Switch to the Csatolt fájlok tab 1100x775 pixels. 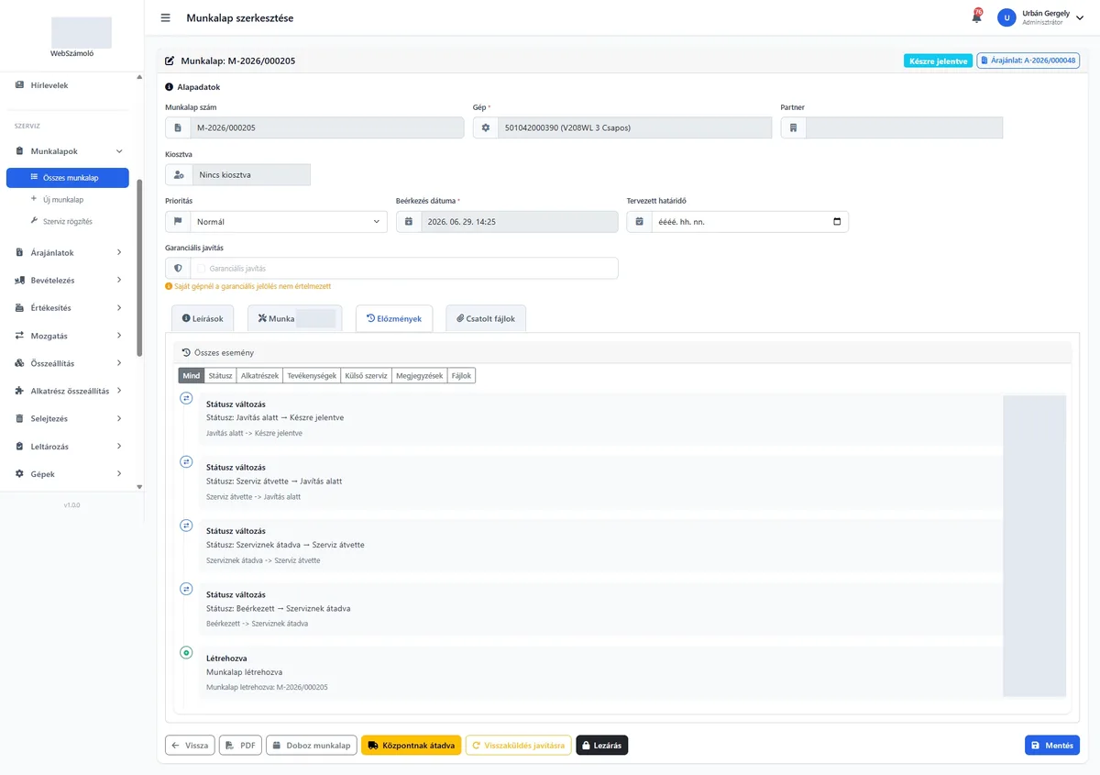[486, 318]
